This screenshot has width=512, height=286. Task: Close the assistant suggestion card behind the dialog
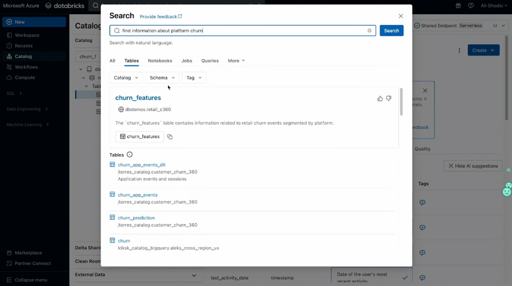pos(425,90)
